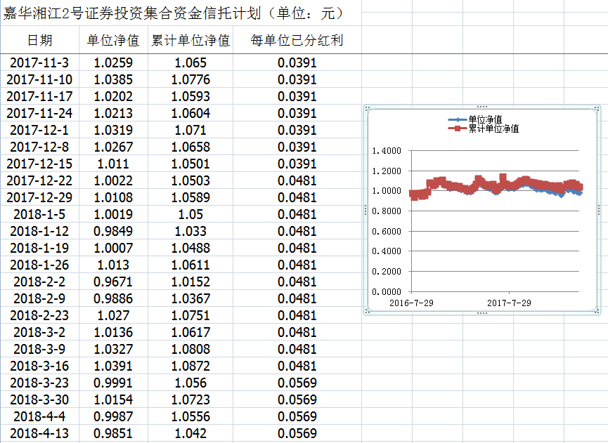This screenshot has height=443, width=608.
Task: Select the 单位净值 column header cell
Action: point(112,41)
